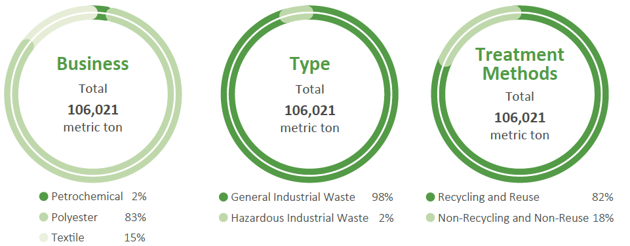
Task: Click the Polyester 83% value
Action: tap(135, 217)
